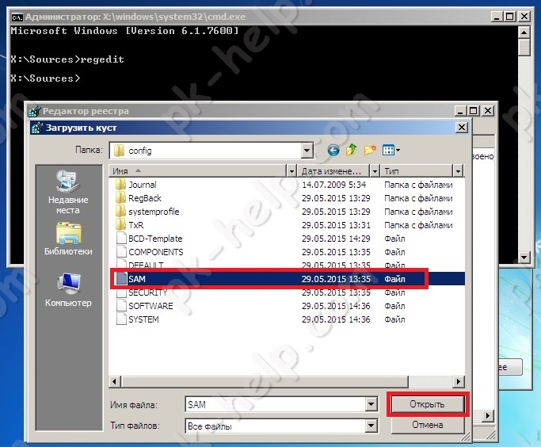The height and width of the screenshot is (447, 541).
Task: Expand the Имя файла dropdown arrow
Action: point(371,404)
